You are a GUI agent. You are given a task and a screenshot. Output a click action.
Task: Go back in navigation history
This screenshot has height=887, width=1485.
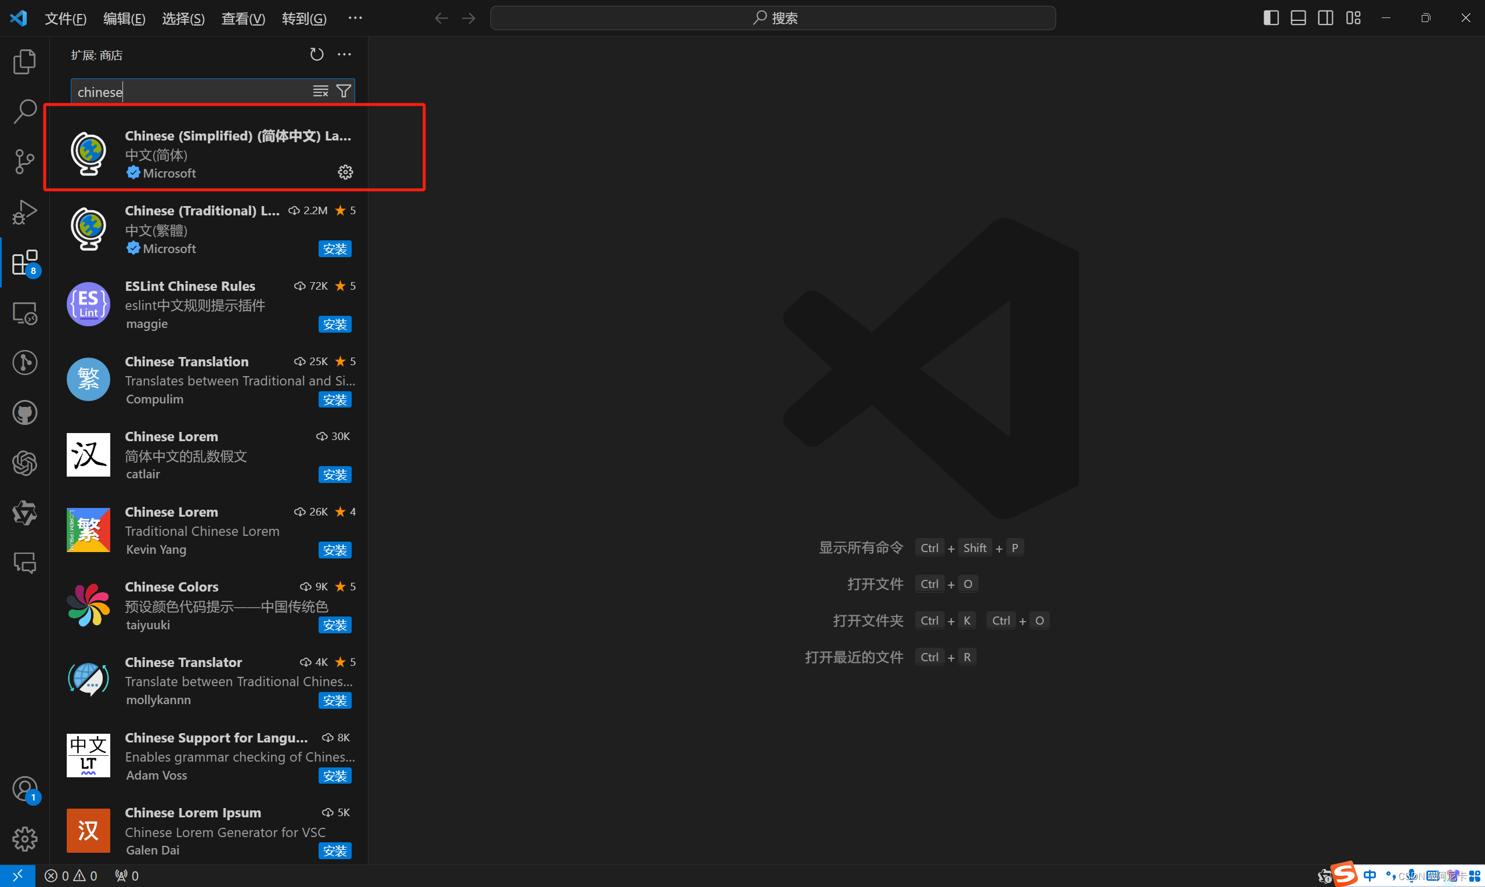pyautogui.click(x=441, y=18)
